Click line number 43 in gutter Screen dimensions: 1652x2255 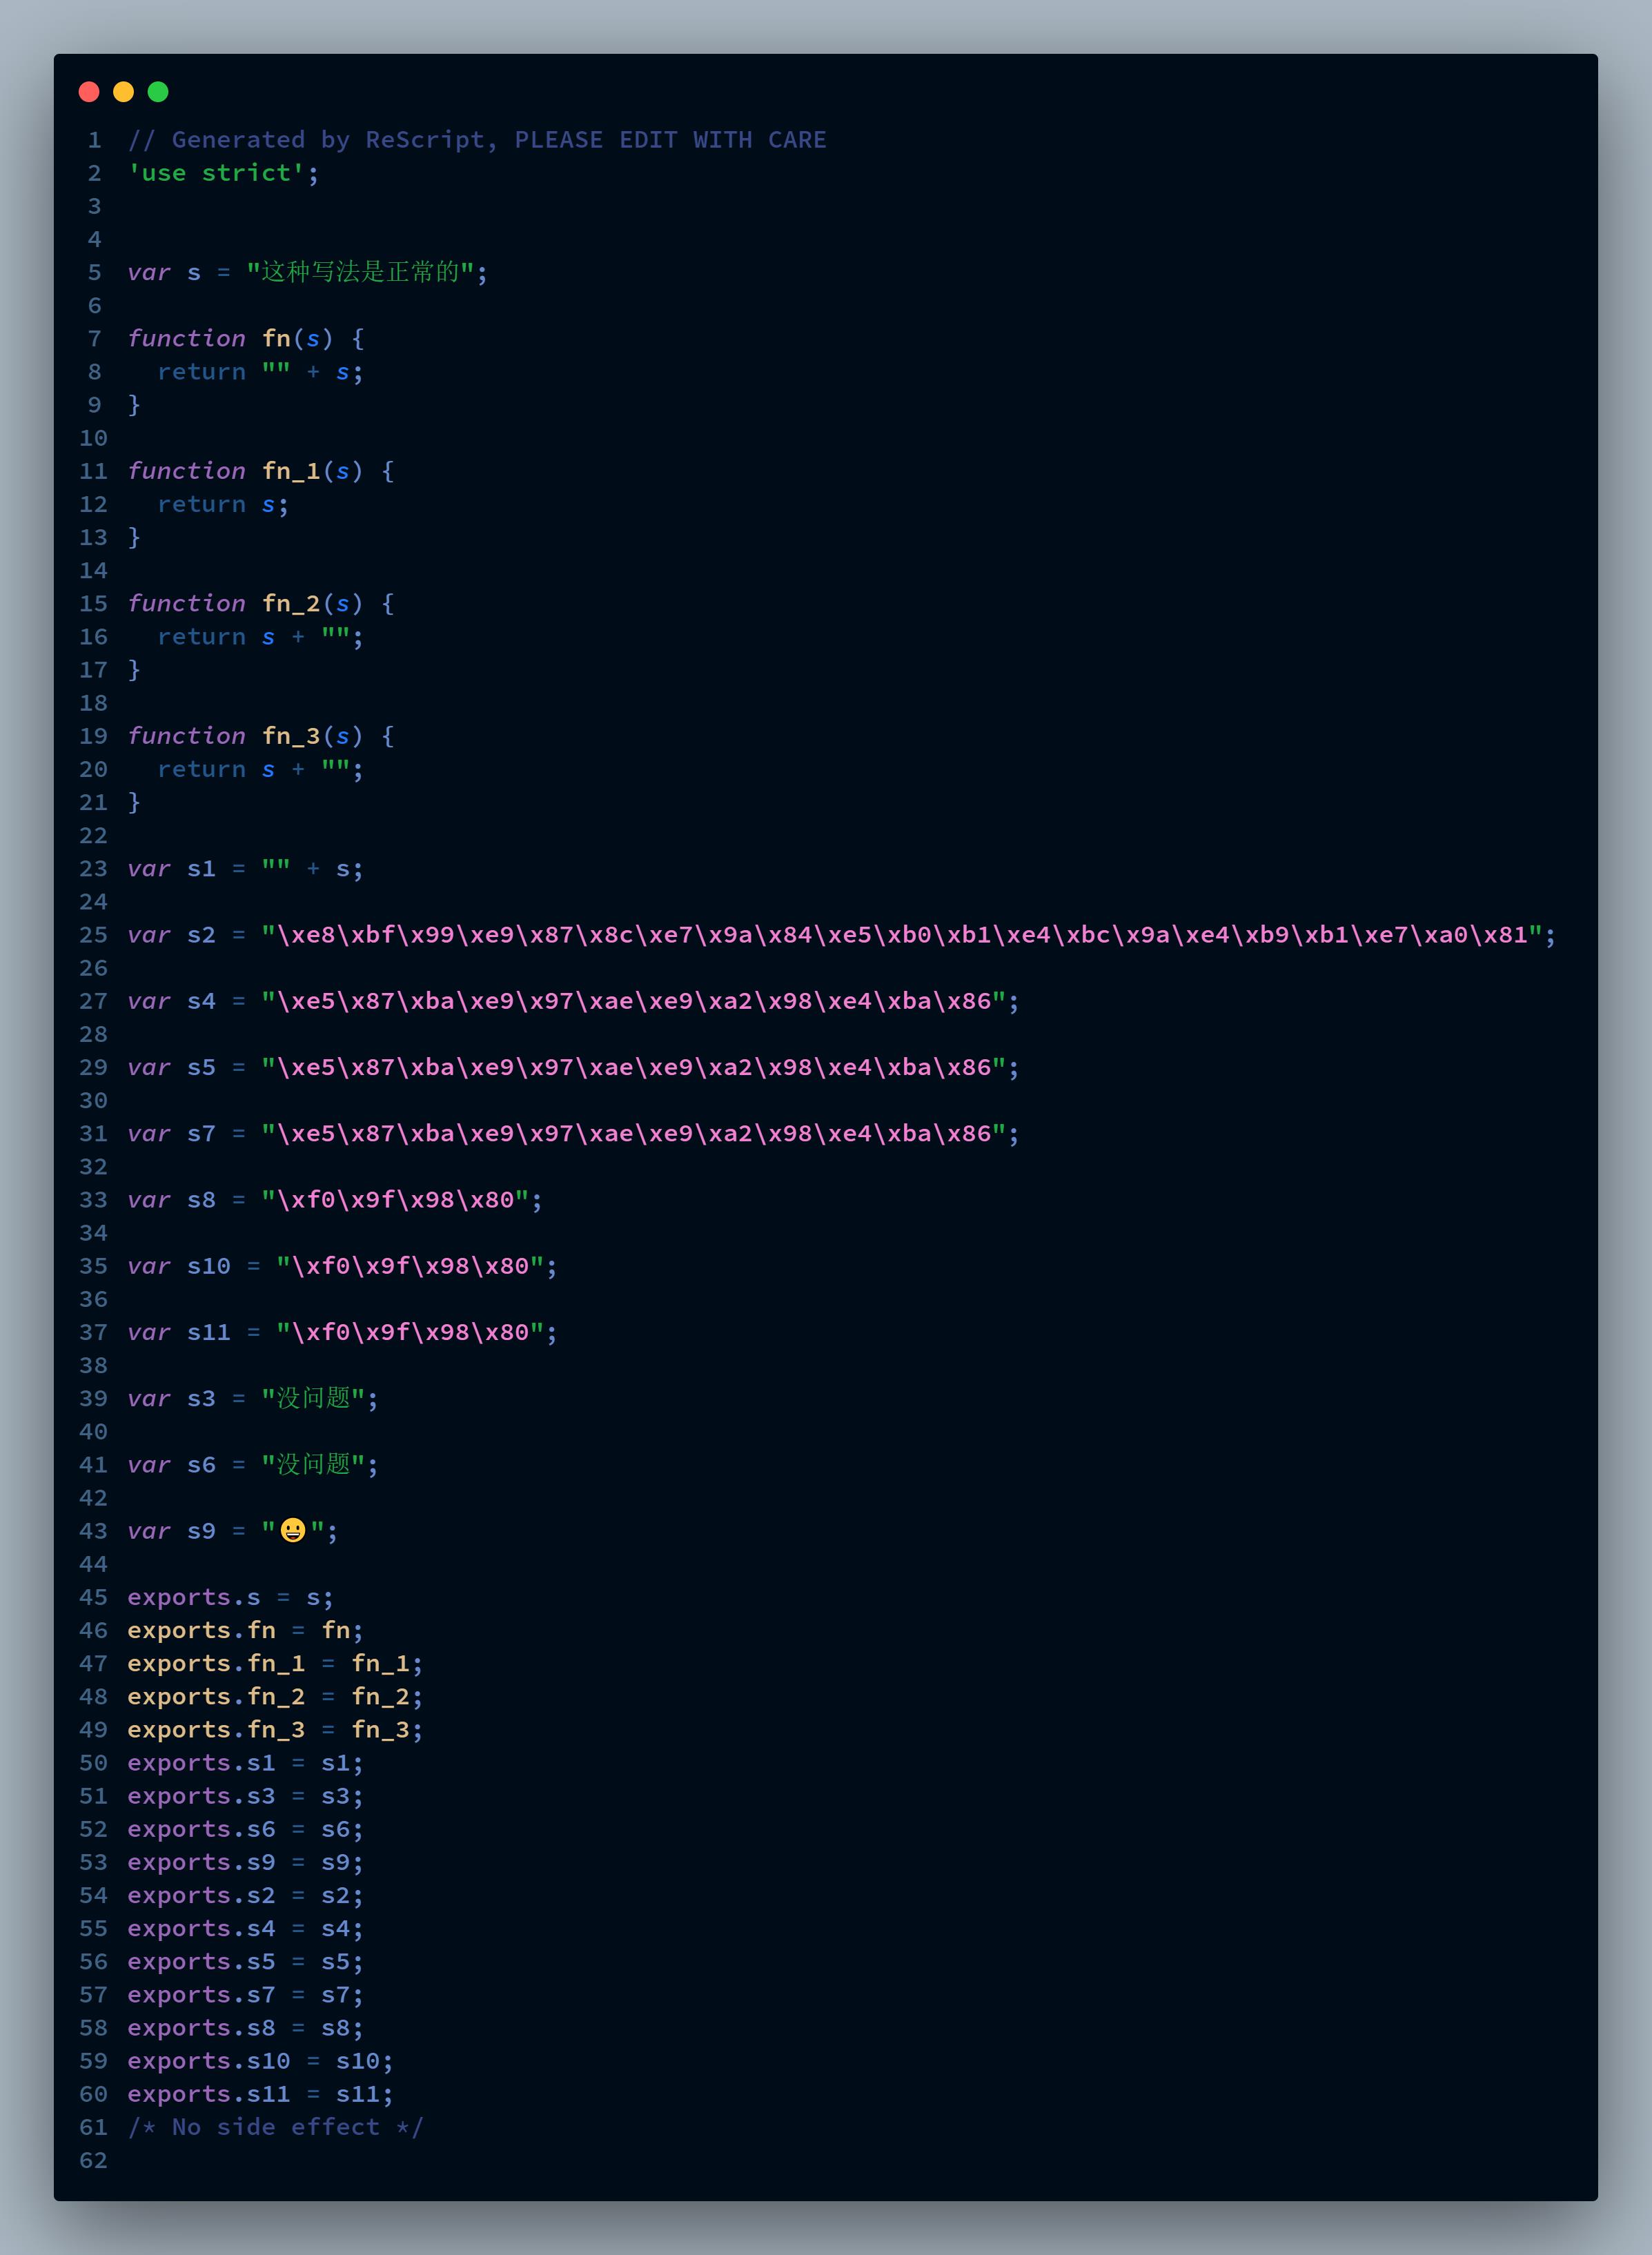point(93,1531)
